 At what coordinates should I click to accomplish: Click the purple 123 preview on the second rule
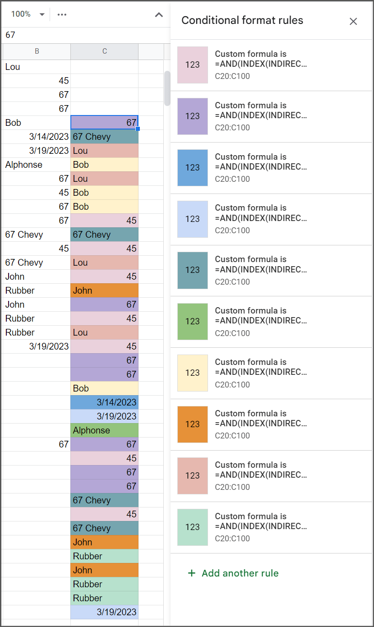coord(193,116)
